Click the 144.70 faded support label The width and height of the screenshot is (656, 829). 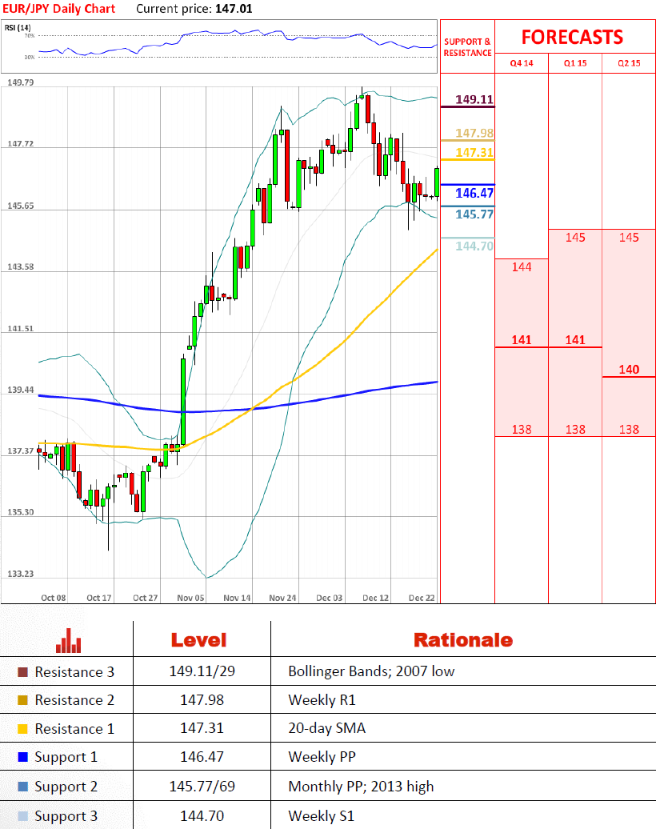coord(474,246)
